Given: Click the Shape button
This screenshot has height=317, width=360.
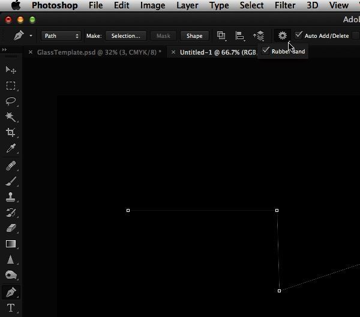Looking at the screenshot, I should pyautogui.click(x=194, y=36).
